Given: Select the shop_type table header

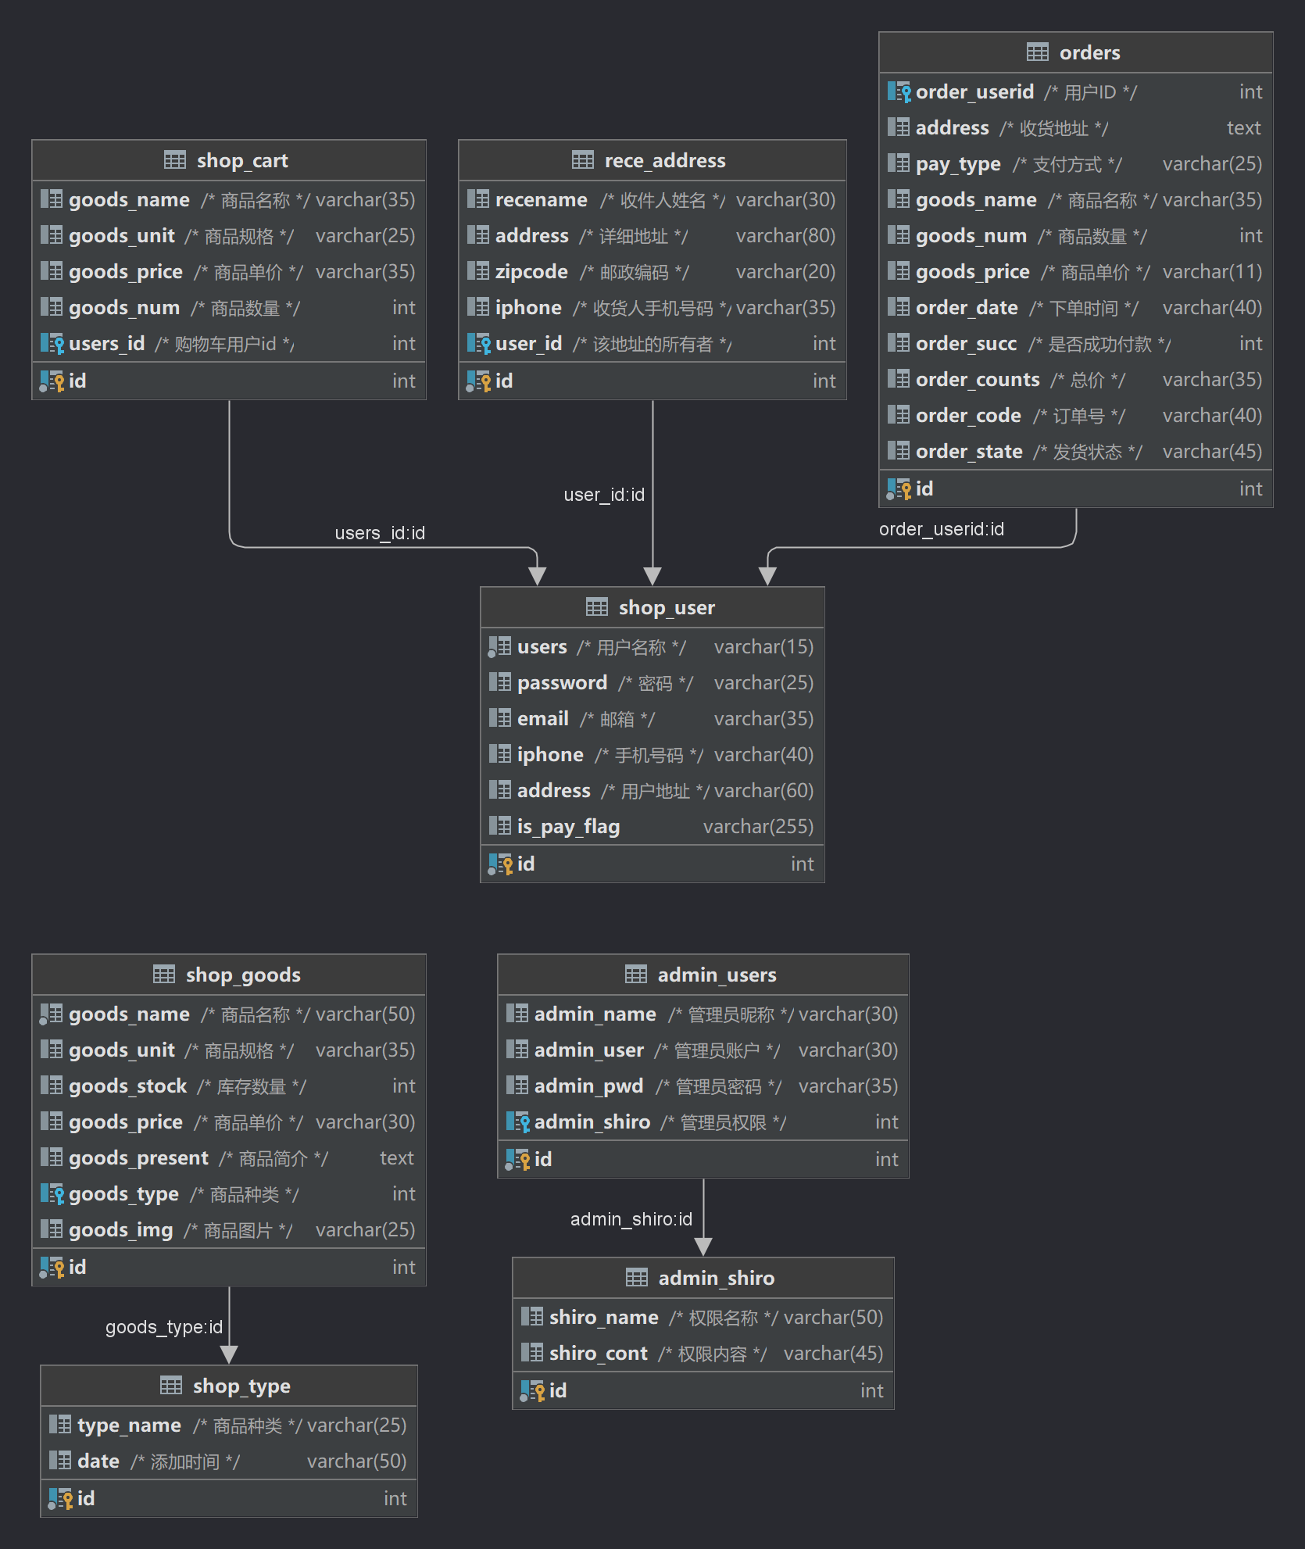Looking at the screenshot, I should pos(229,1386).
